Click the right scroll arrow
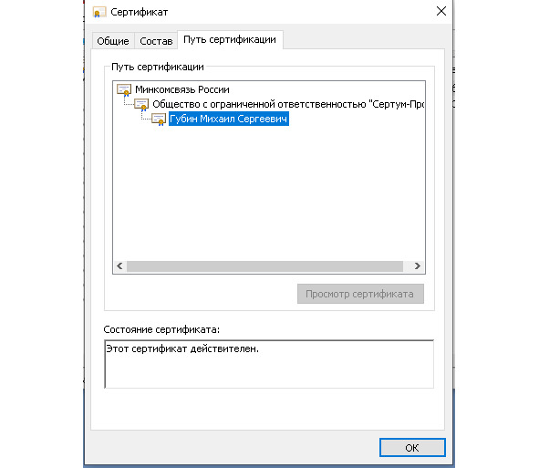 point(418,265)
